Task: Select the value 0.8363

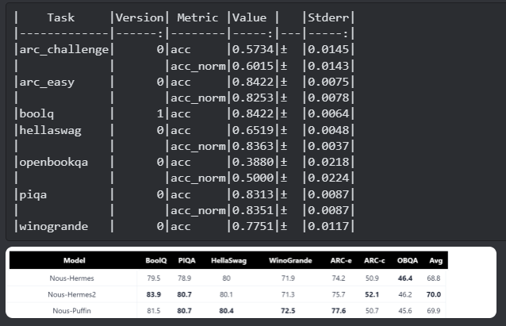Action: pos(253,146)
